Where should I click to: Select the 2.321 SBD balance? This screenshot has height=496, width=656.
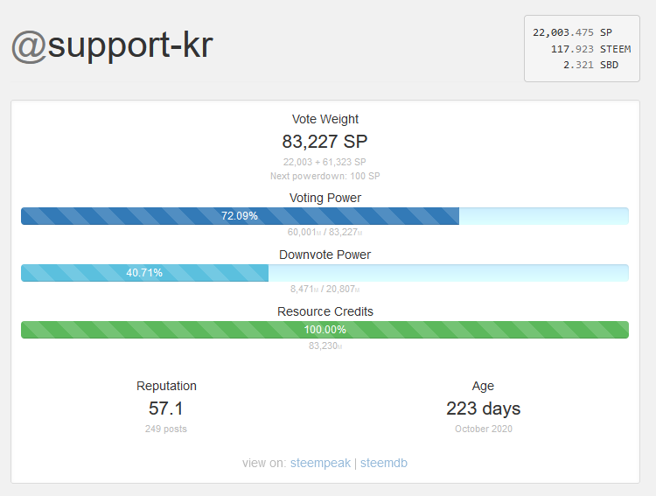tap(590, 65)
